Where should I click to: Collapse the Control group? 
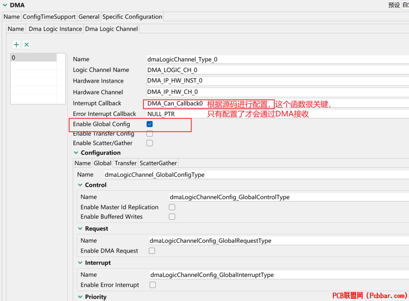(80, 185)
